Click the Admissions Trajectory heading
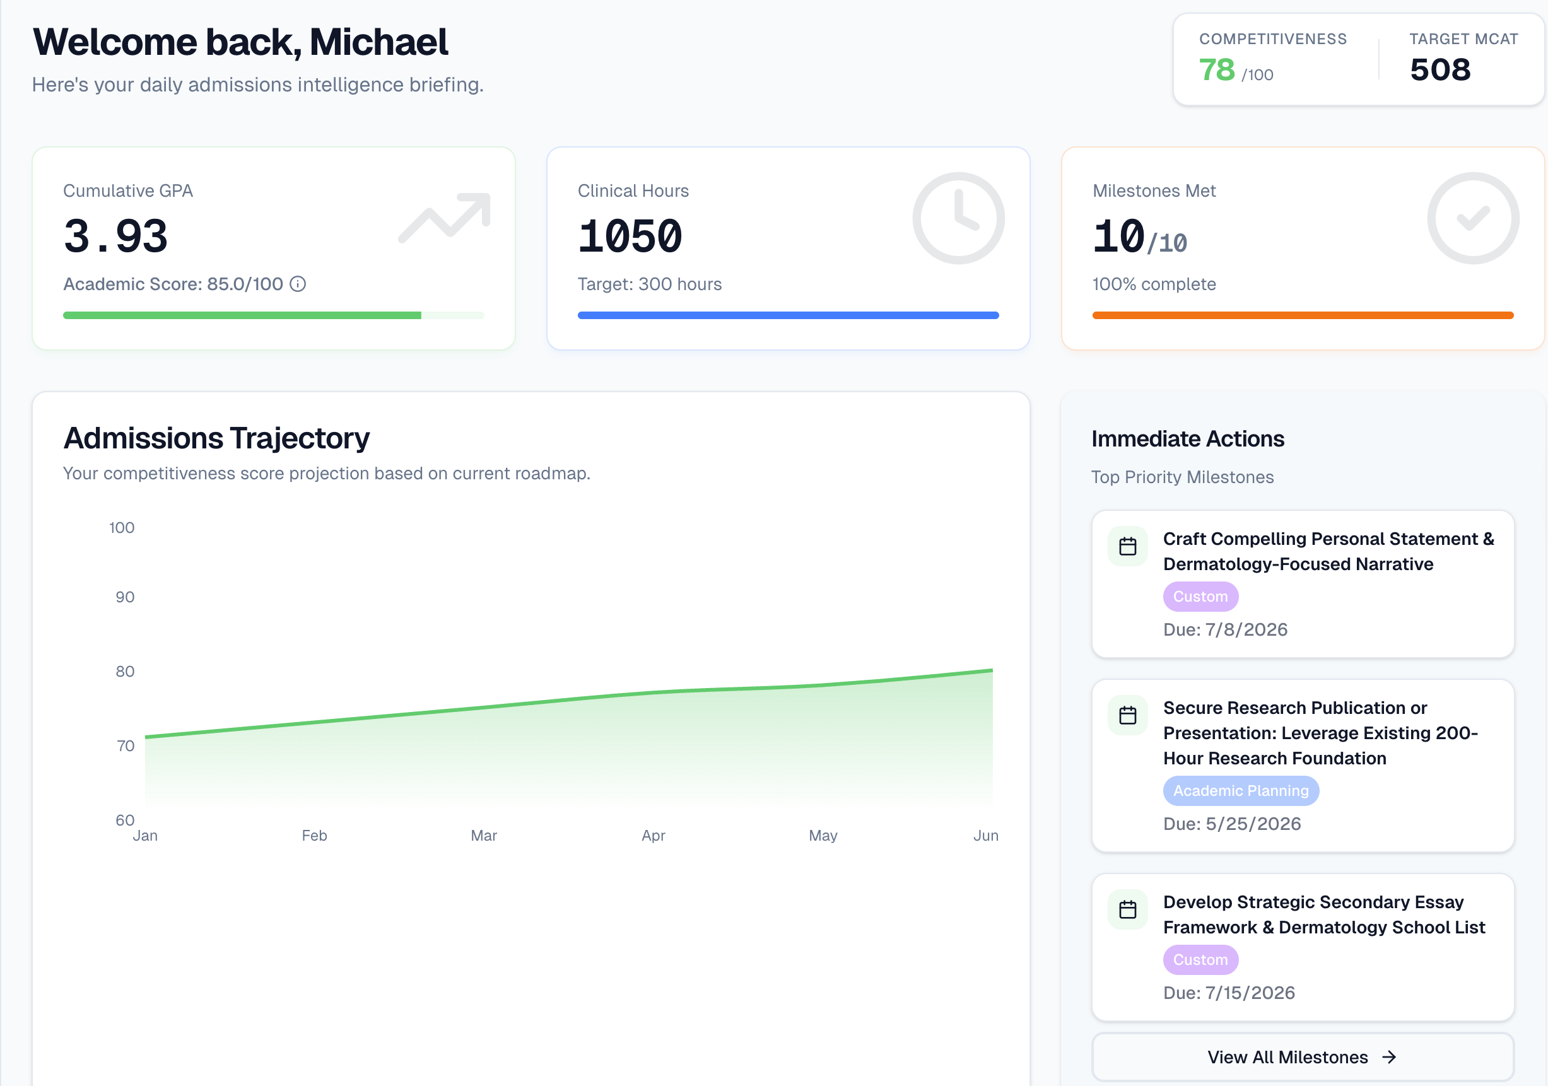The height and width of the screenshot is (1086, 1548). point(216,439)
